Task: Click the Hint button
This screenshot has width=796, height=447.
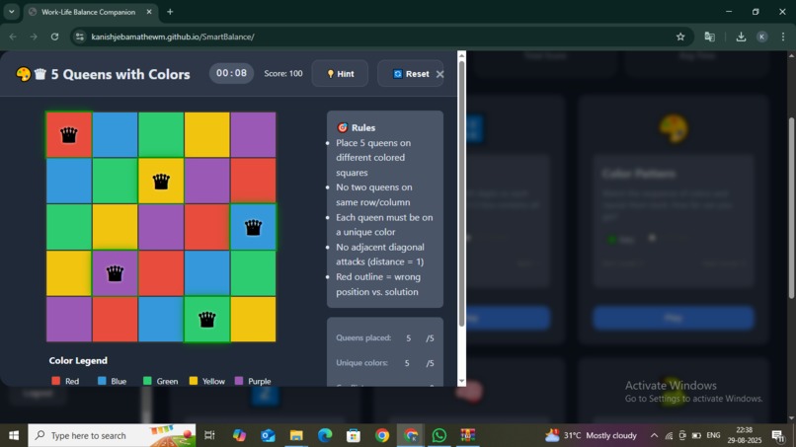Action: (340, 74)
